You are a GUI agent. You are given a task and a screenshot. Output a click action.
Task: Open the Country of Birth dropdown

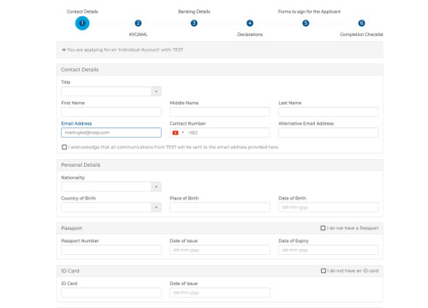coord(111,207)
